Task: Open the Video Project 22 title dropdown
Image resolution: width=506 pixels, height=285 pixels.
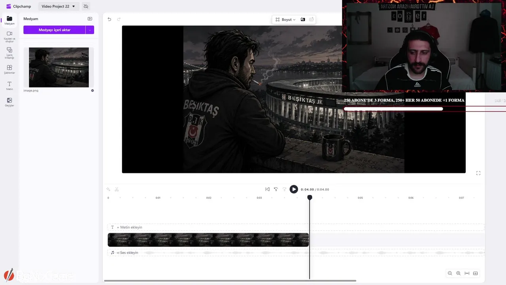Action: click(59, 6)
